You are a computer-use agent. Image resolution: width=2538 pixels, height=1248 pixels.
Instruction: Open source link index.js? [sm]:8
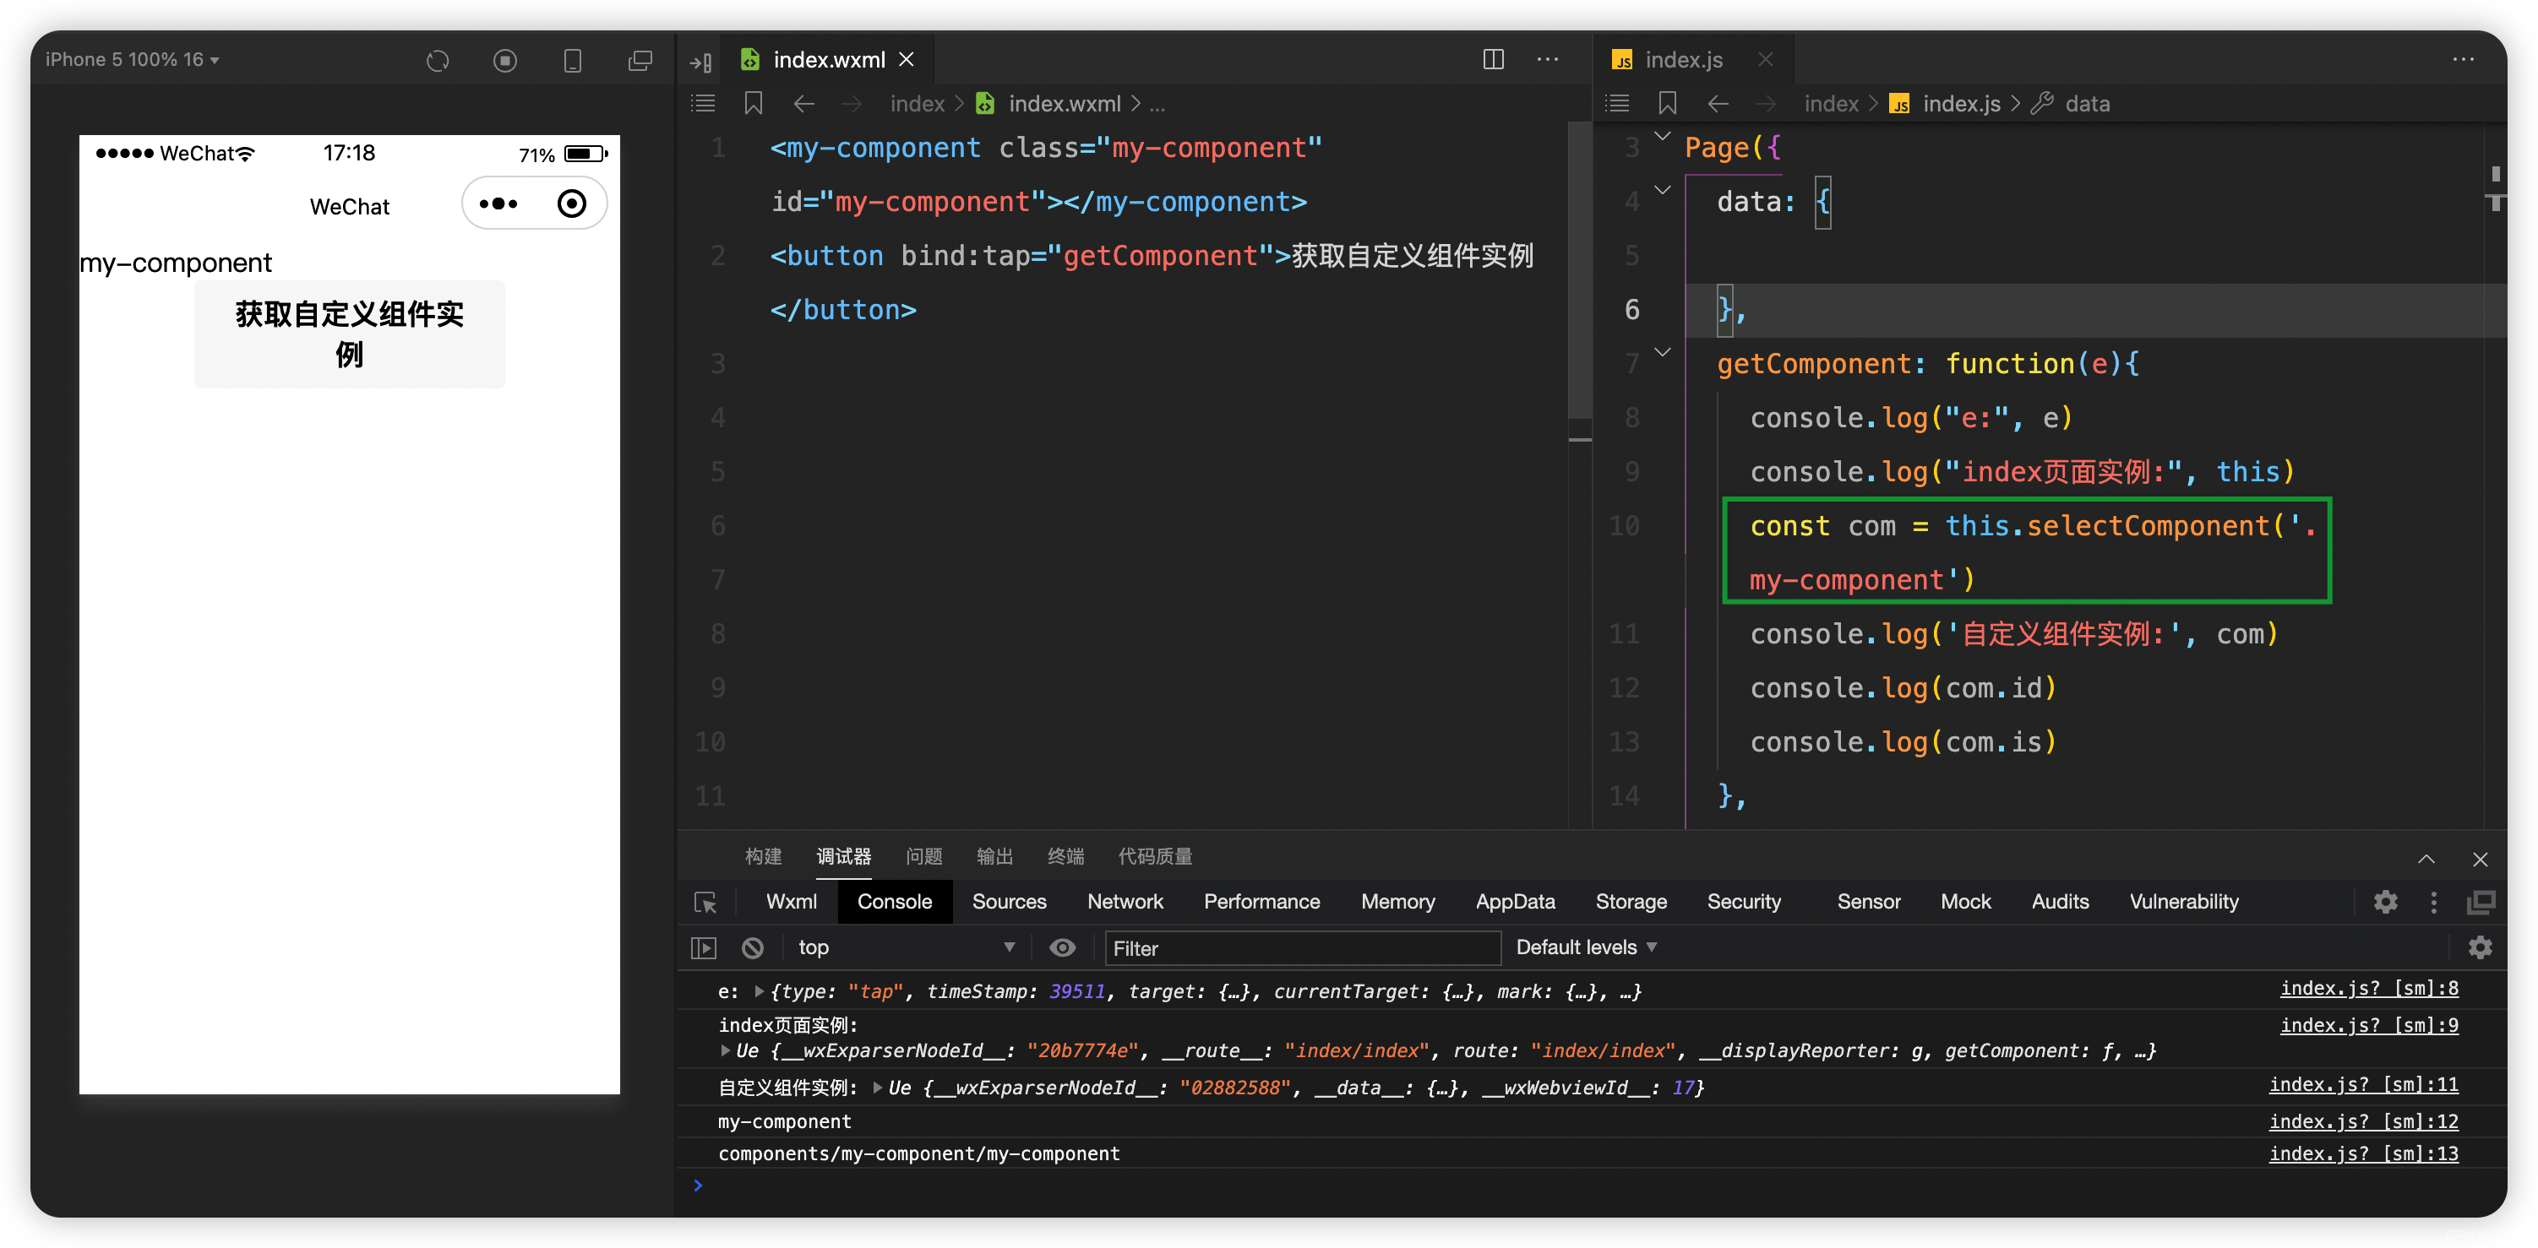click(x=2368, y=988)
